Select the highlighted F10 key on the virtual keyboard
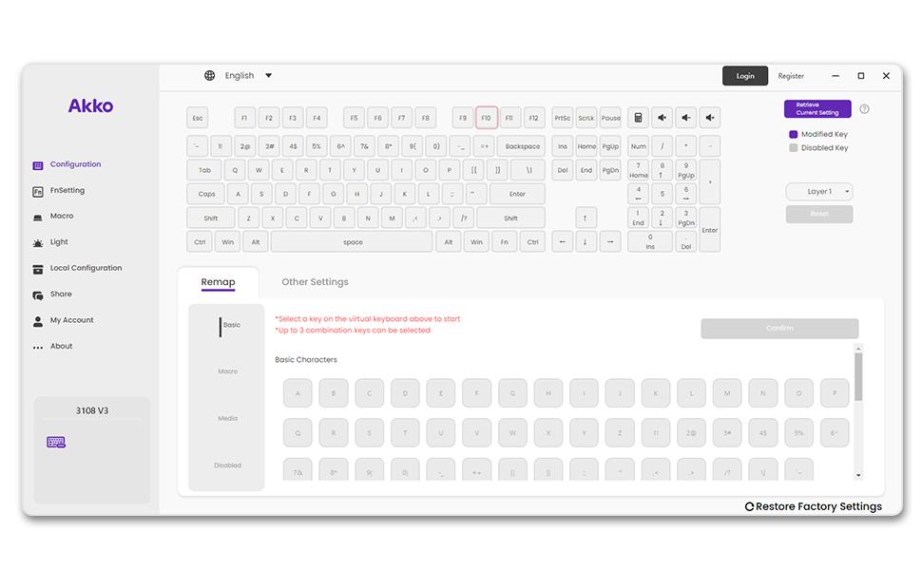This screenshot has width=922, height=570. tap(486, 117)
